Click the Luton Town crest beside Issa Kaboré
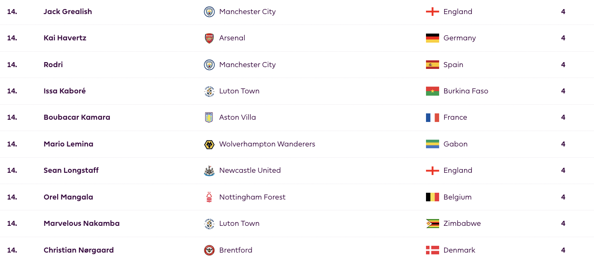 tap(209, 91)
